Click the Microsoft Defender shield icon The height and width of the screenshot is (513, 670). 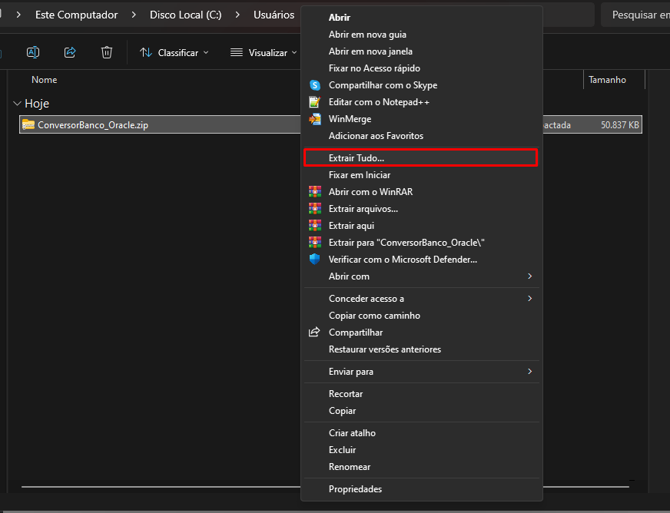pos(314,260)
